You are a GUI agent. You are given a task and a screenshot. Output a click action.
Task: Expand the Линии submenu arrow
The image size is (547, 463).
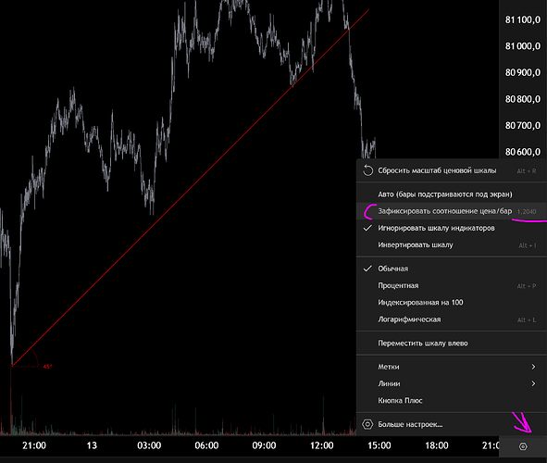[533, 383]
